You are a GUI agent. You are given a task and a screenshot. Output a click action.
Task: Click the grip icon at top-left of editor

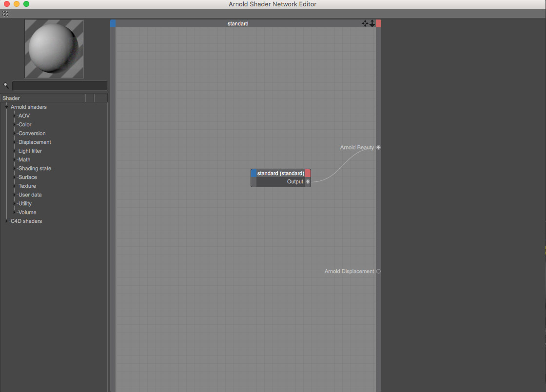coord(5,14)
